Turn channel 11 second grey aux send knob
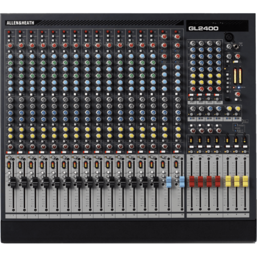Image resolution: width=257 pixels, height=257 pixels. 120,106
